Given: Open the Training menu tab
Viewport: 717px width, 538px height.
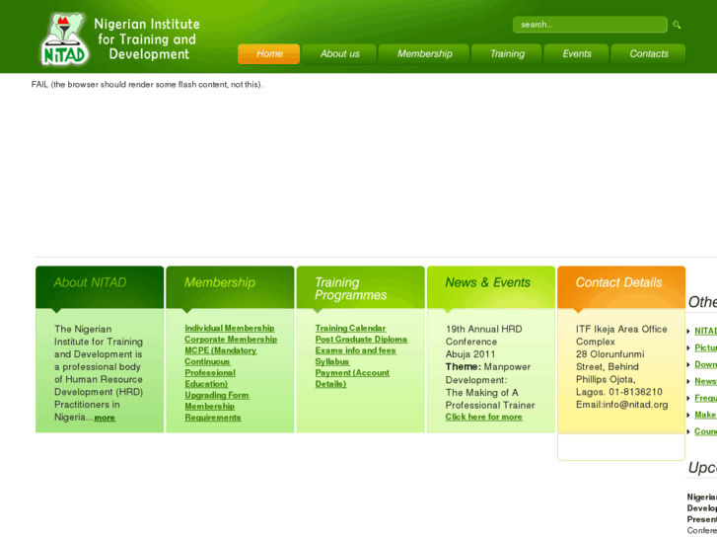Looking at the screenshot, I should click(507, 54).
